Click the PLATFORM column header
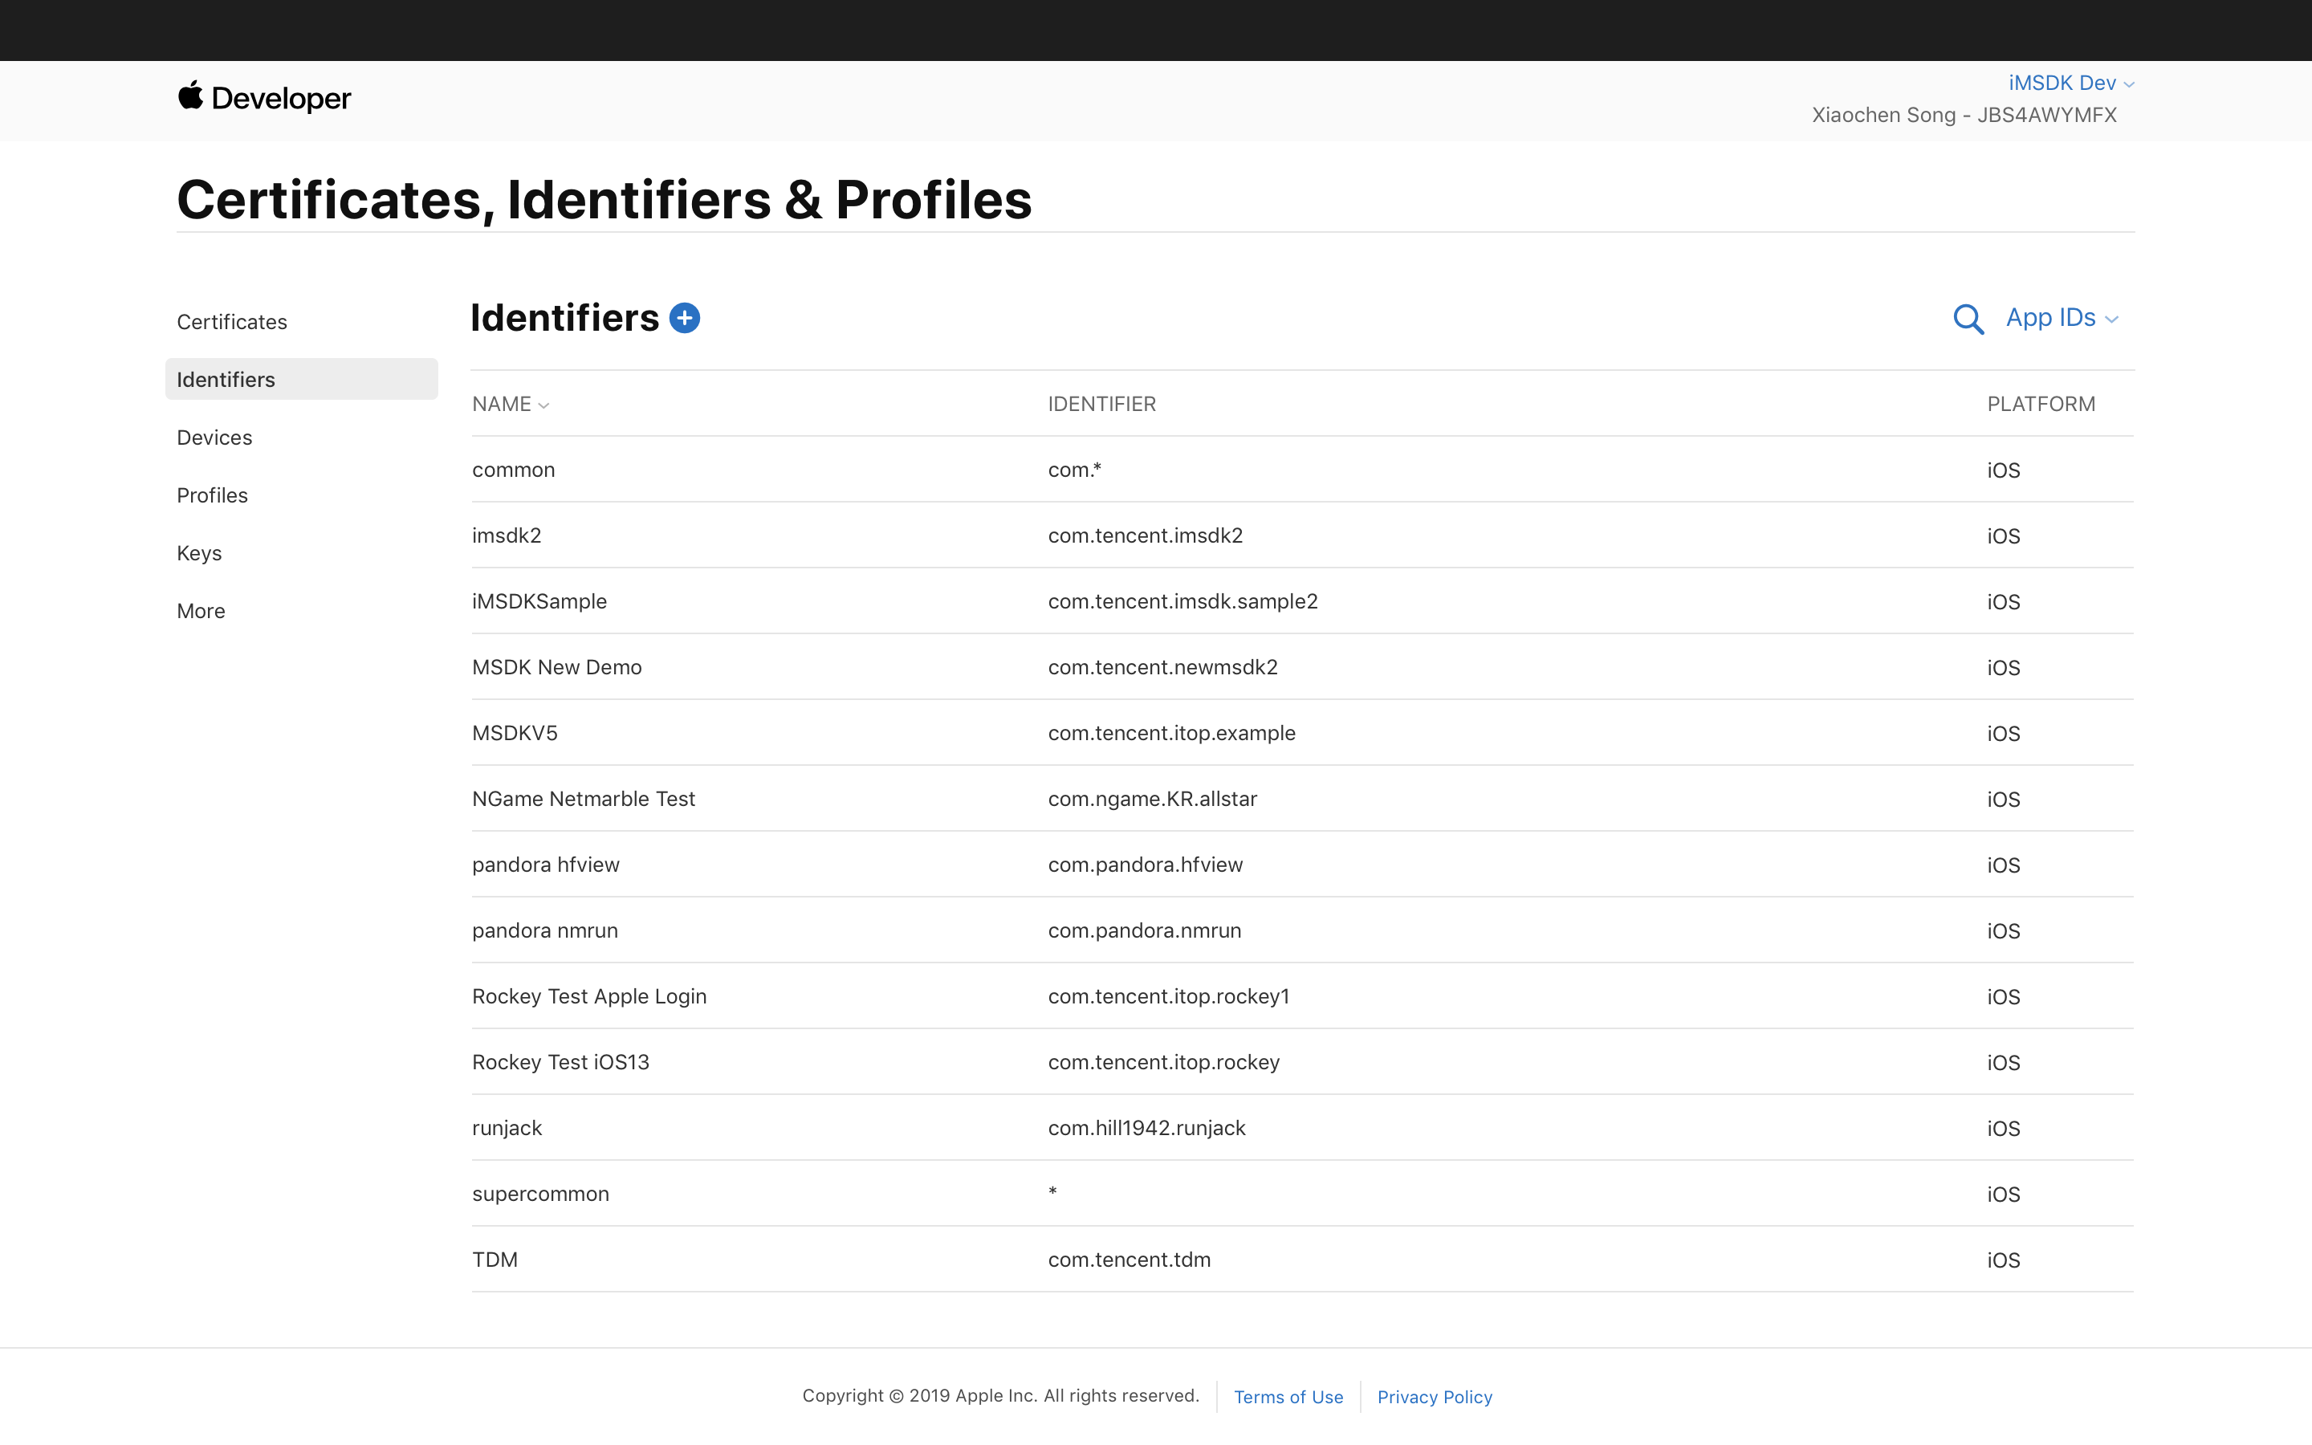This screenshot has width=2312, height=1445. tap(2041, 403)
